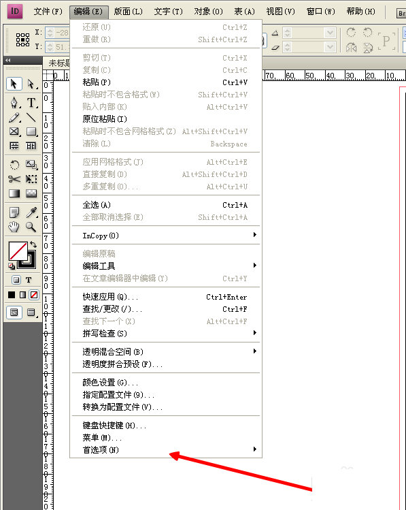The width and height of the screenshot is (406, 510).
Task: Open the rotation angle dropdown
Action: pyautogui.click(x=330, y=33)
